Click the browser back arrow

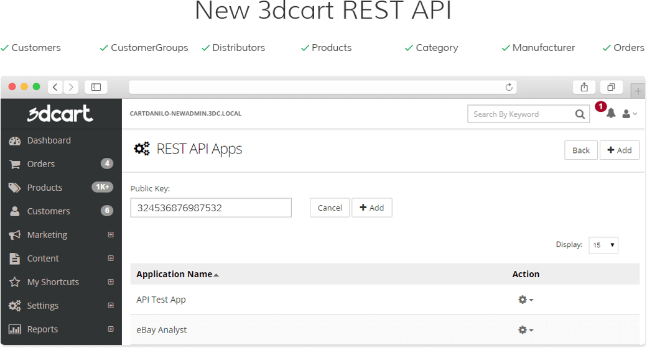(55, 87)
